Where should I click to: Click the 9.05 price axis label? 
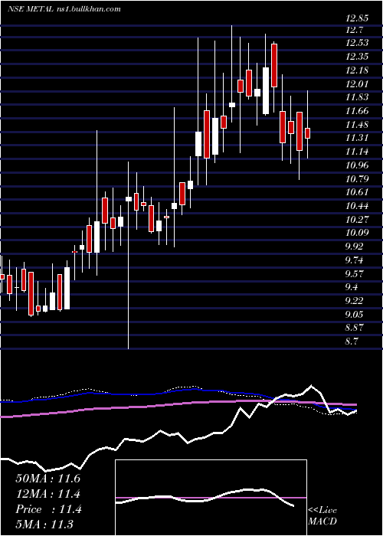click(355, 315)
